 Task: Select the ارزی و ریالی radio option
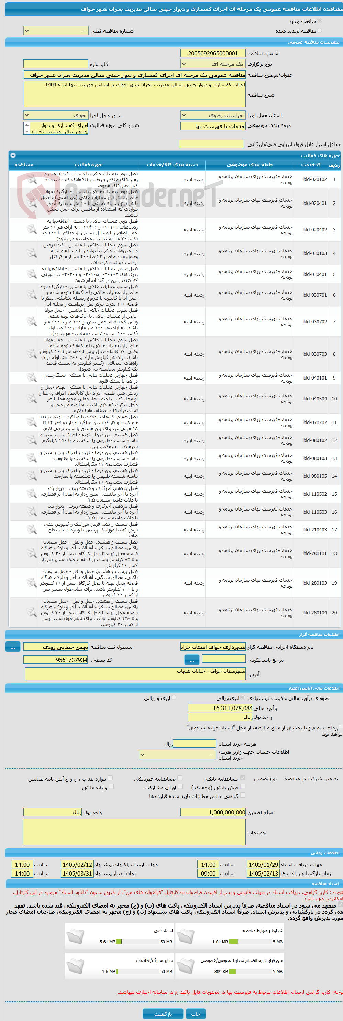point(174,698)
